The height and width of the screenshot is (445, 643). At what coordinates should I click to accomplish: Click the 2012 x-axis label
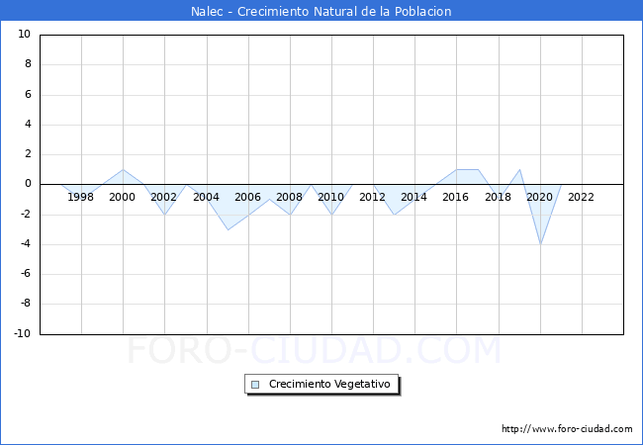[x=372, y=197]
